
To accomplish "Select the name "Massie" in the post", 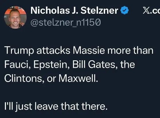I will pos(89,50).
